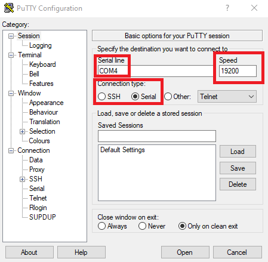Click the Save session button
The image size is (268, 262).
pos(238,168)
